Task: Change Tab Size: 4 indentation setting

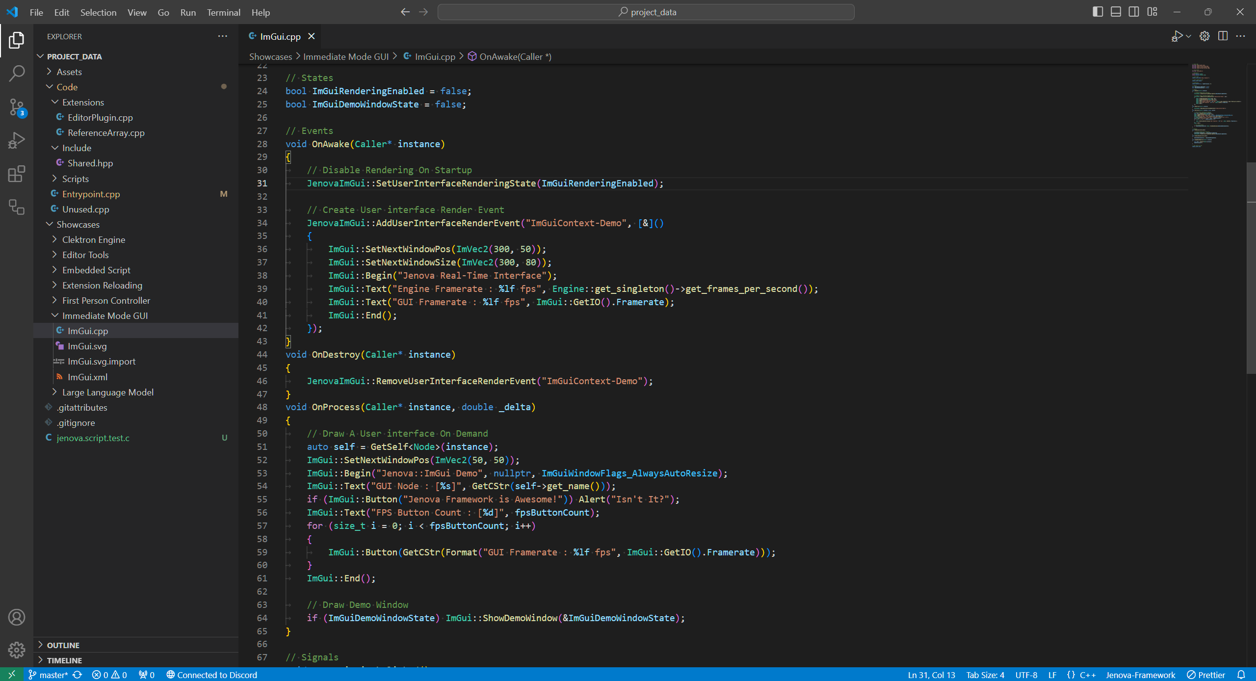Action: (x=985, y=675)
